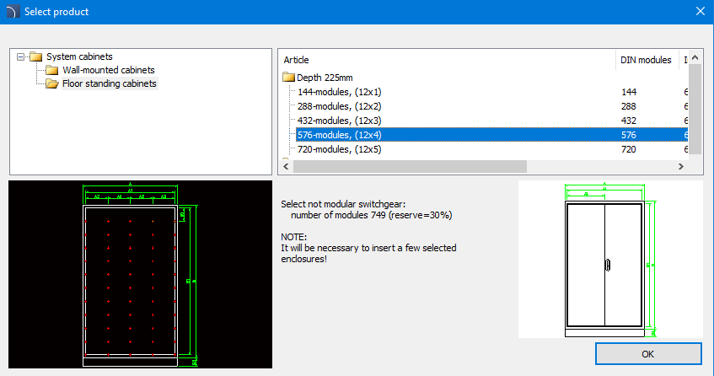Click the app icon in title bar
The width and height of the screenshot is (714, 376).
point(11,12)
